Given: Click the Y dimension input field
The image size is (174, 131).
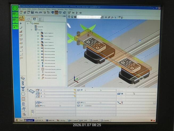Looking at the screenshot, I should (59, 93).
